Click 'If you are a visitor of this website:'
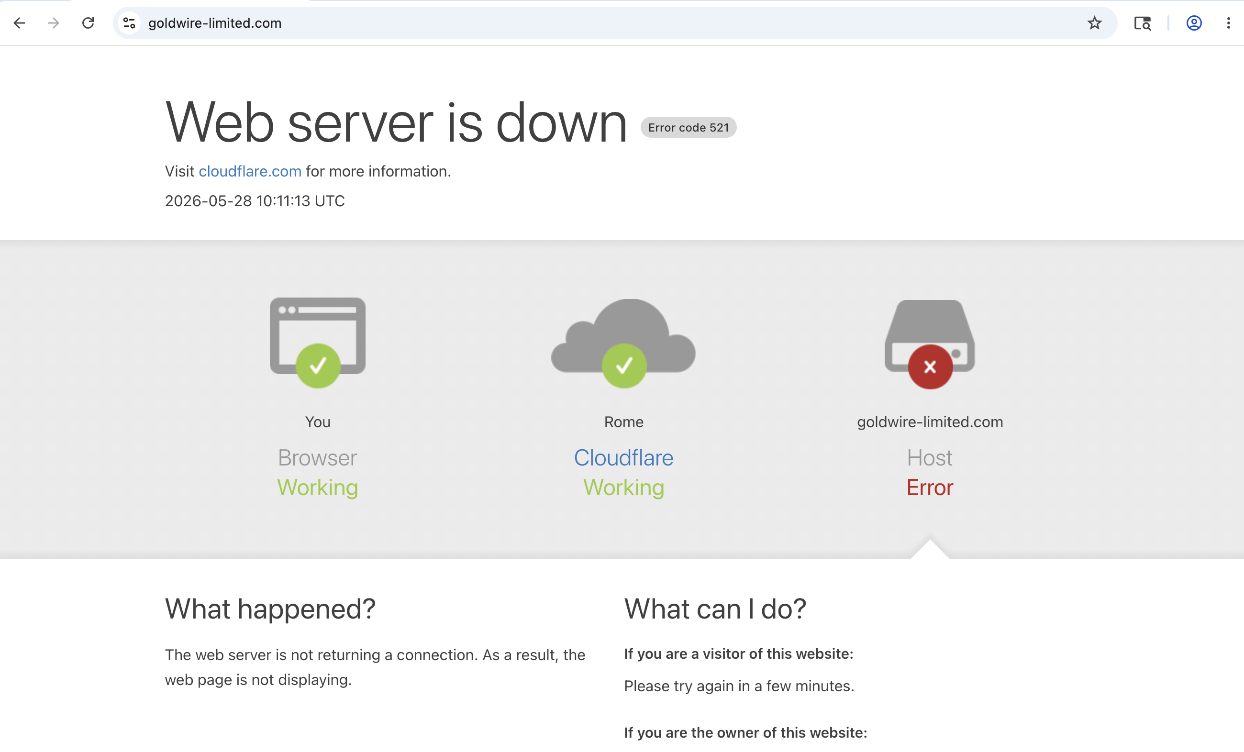Screen dimensions: 1244x752 (x=739, y=654)
